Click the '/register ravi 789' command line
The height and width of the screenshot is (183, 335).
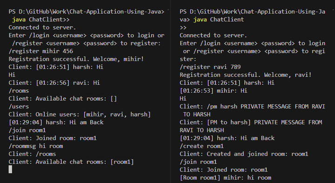click(x=210, y=67)
